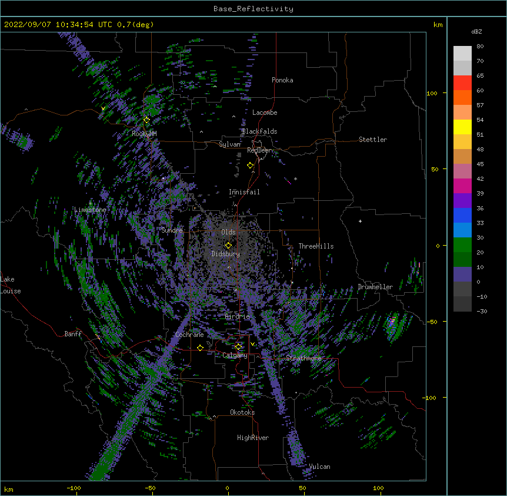
Task: Select the Innisfail label
Action: (244, 192)
